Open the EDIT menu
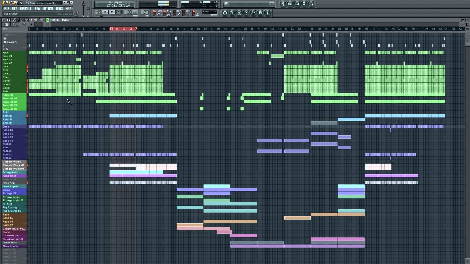This screenshot has height=264, width=470. point(14,8)
